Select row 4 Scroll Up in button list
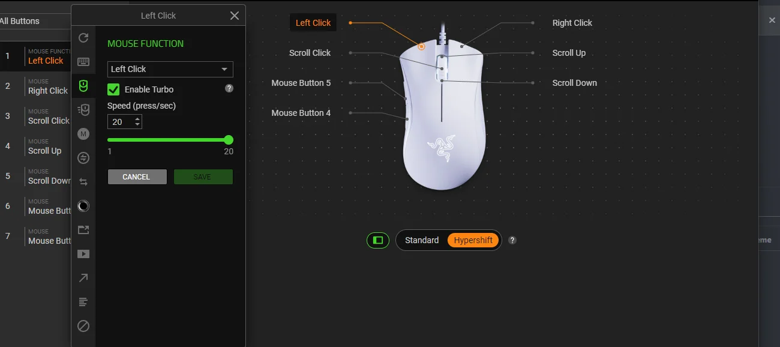Image resolution: width=780 pixels, height=347 pixels. coord(35,146)
